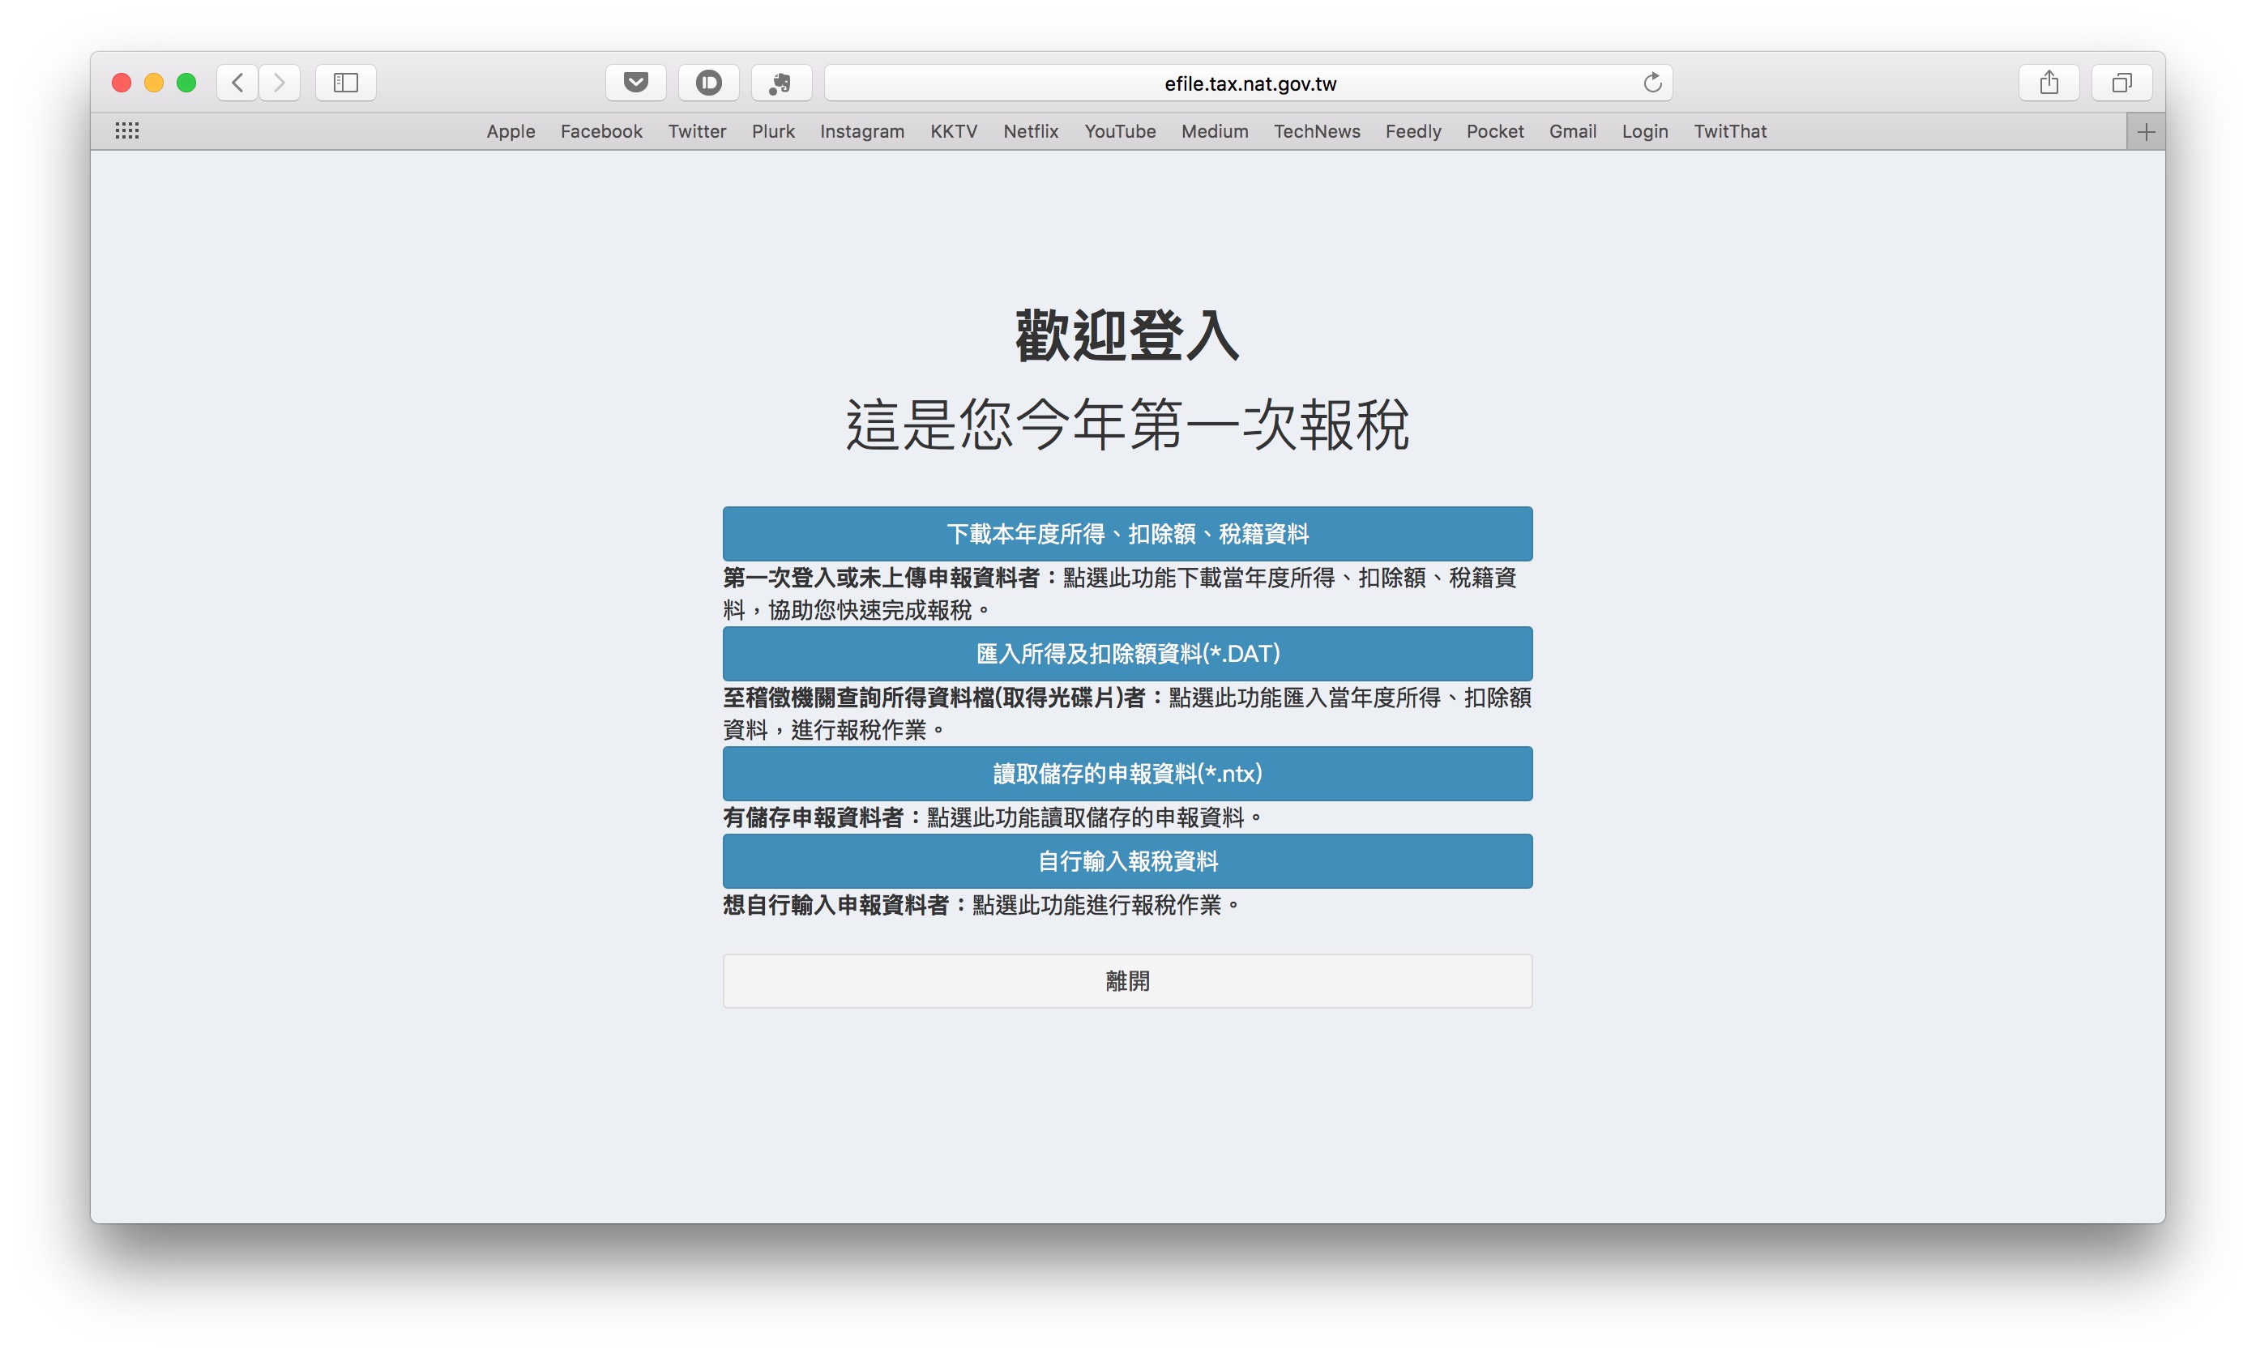2256x1353 pixels.
Task: Click the 離開 exit button
Action: (x=1127, y=981)
